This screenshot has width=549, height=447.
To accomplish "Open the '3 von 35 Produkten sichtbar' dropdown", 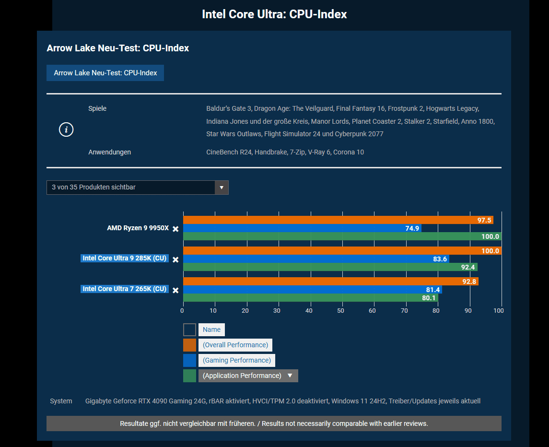I will click(x=138, y=188).
